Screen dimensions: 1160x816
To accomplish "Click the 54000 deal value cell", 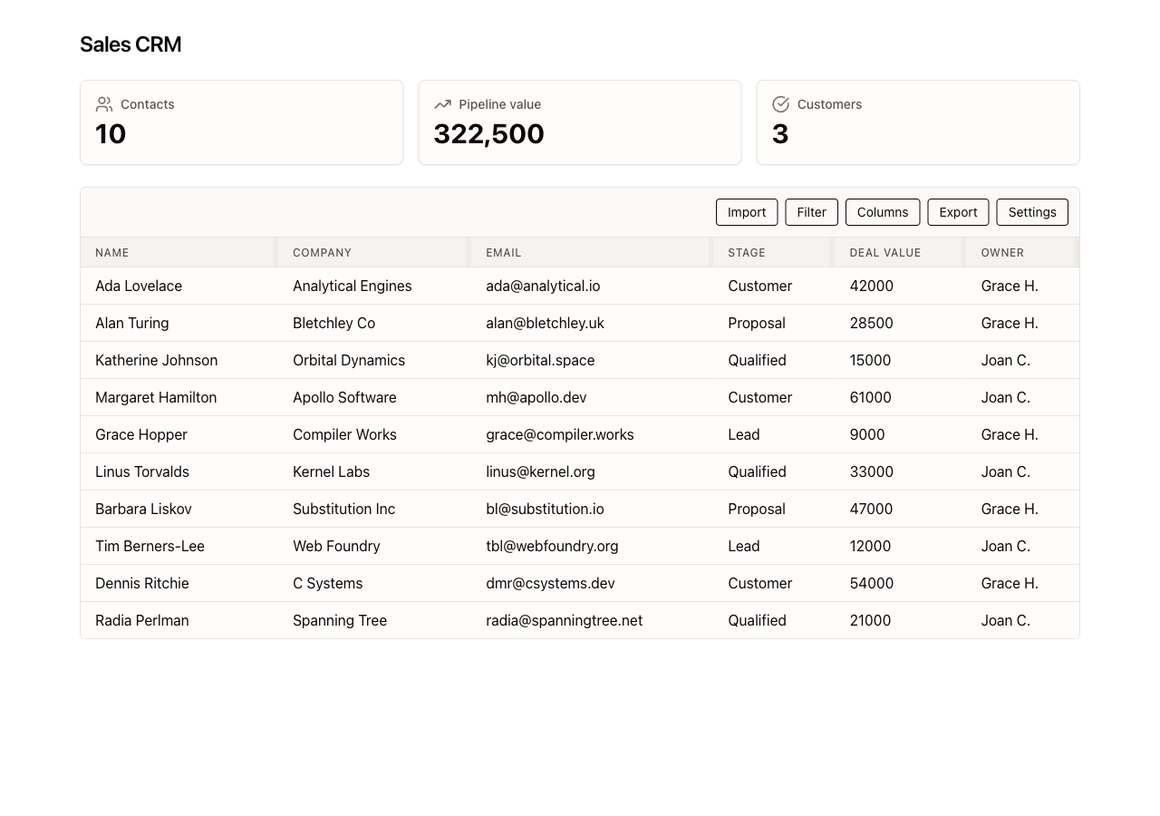I will click(901, 583).
